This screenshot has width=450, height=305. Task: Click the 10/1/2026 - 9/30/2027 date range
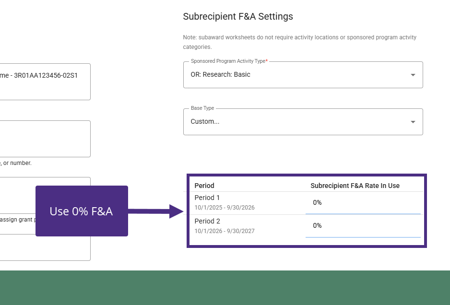225,231
